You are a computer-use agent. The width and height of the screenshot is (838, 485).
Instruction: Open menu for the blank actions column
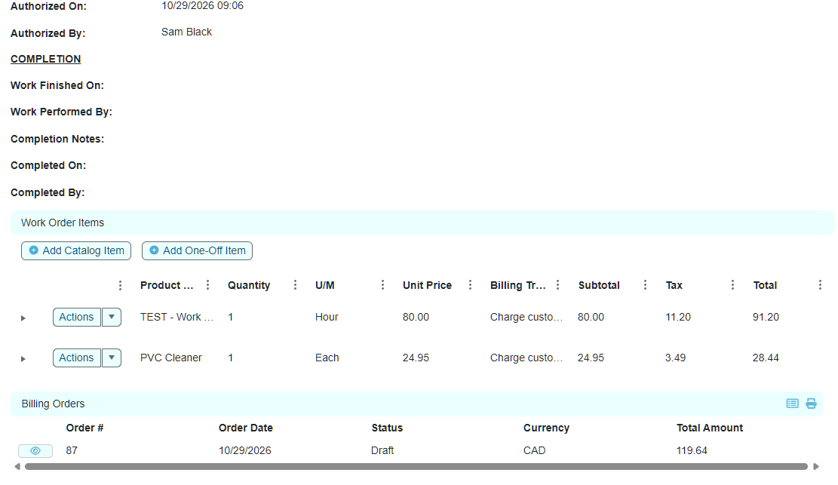120,286
